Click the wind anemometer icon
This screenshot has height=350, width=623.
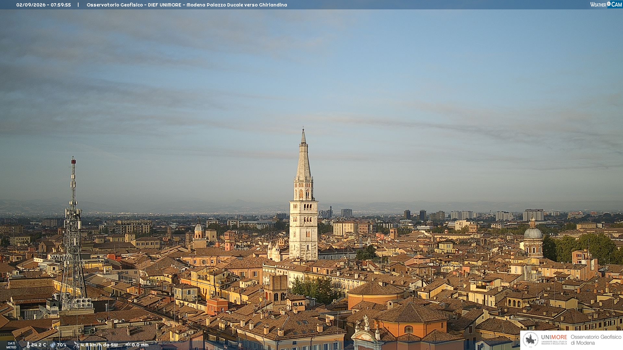[x=77, y=345]
